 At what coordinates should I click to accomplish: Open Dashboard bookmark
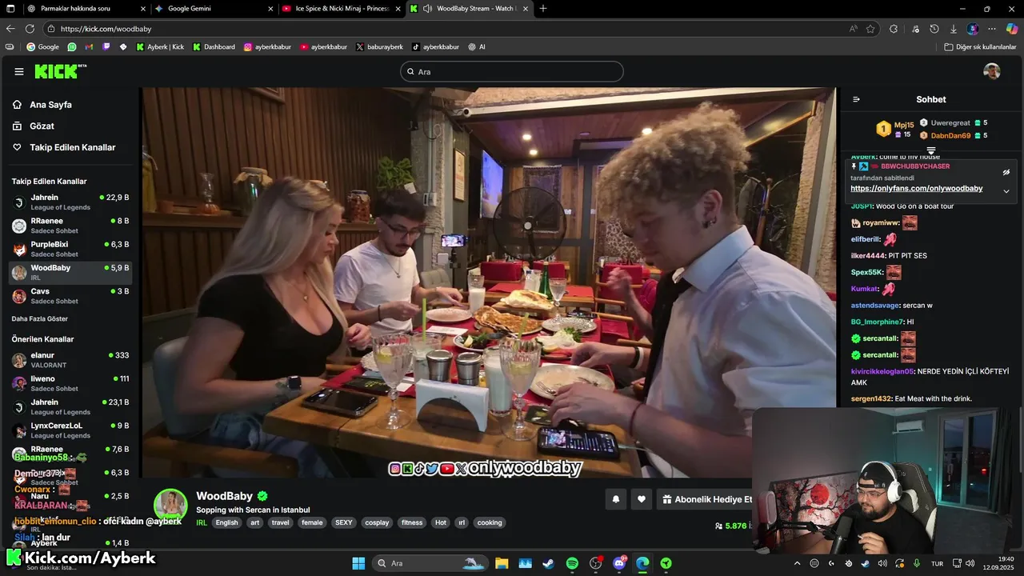click(x=214, y=47)
